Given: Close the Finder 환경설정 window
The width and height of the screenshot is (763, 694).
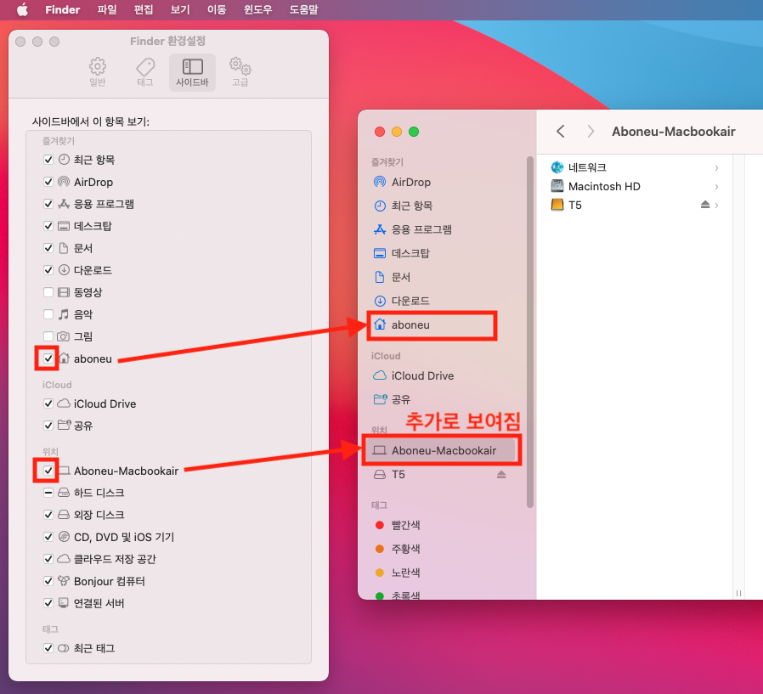Looking at the screenshot, I should pos(20,42).
